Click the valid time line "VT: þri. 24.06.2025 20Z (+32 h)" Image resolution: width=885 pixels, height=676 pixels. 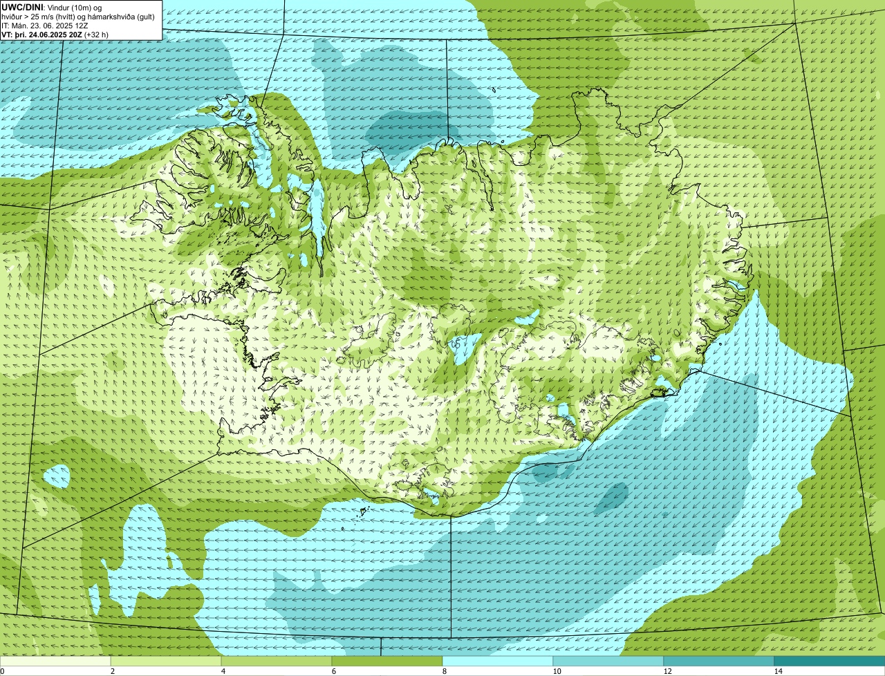click(x=55, y=34)
